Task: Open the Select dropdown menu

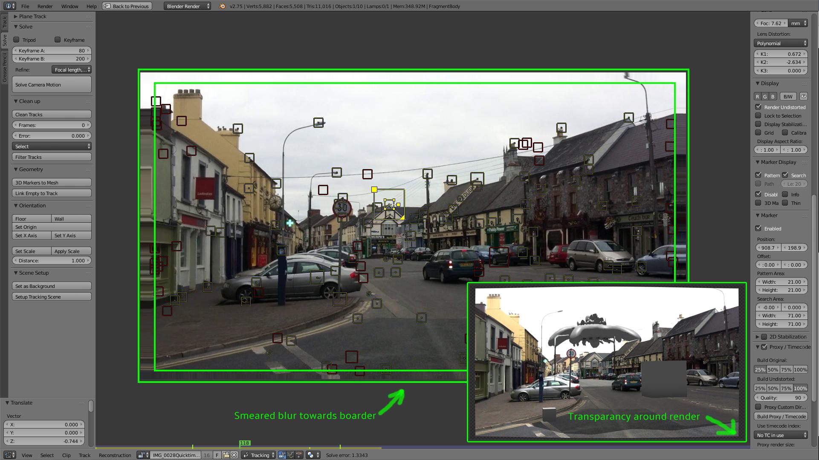Action: tap(52, 146)
